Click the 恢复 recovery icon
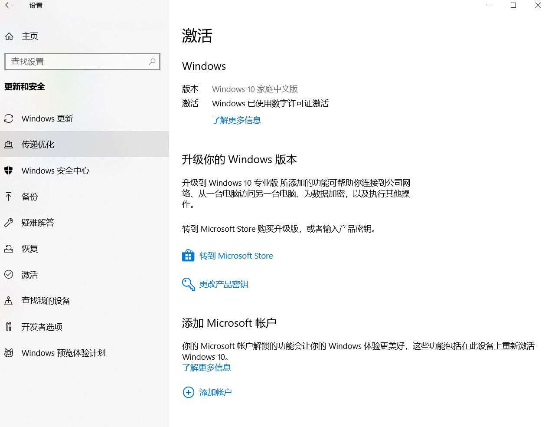The height and width of the screenshot is (427, 545). (9, 249)
